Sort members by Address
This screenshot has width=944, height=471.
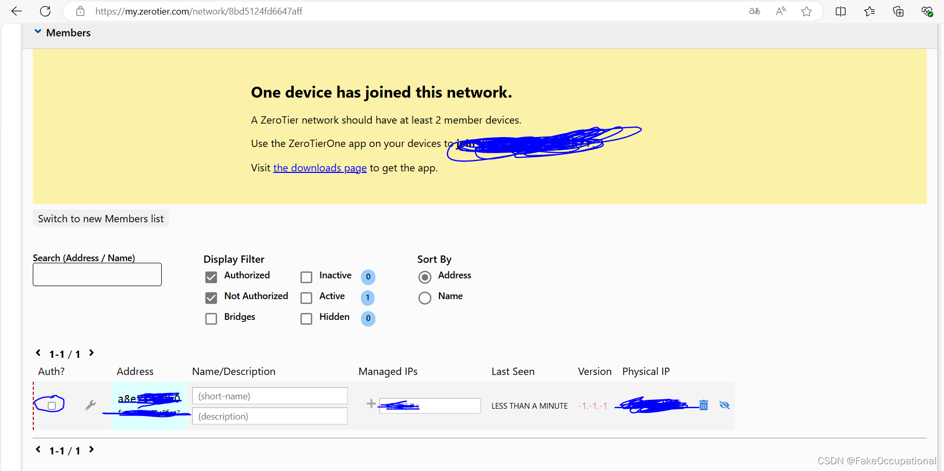[x=425, y=277]
